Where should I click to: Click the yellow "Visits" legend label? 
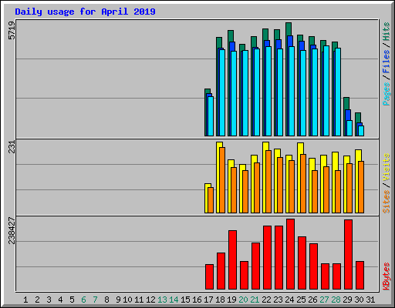pyautogui.click(x=386, y=167)
